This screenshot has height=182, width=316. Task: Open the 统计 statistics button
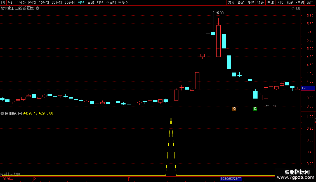tap(260, 3)
